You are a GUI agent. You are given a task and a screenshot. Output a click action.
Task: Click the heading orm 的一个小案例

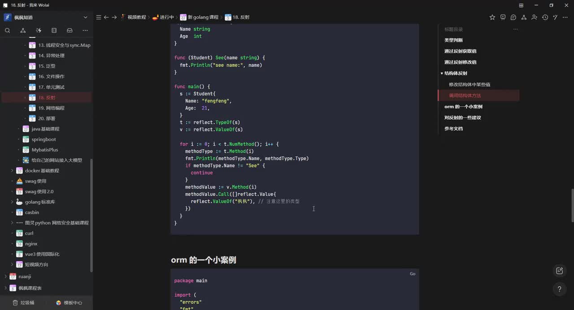204,260
